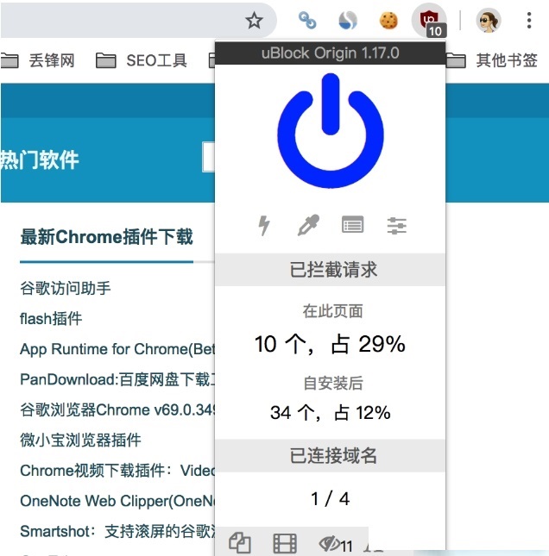Click the 10 个,占 29% statistic
Screen dimensions: 549x556
[331, 344]
